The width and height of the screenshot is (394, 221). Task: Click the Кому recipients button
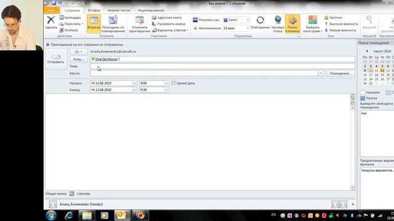(x=78, y=59)
